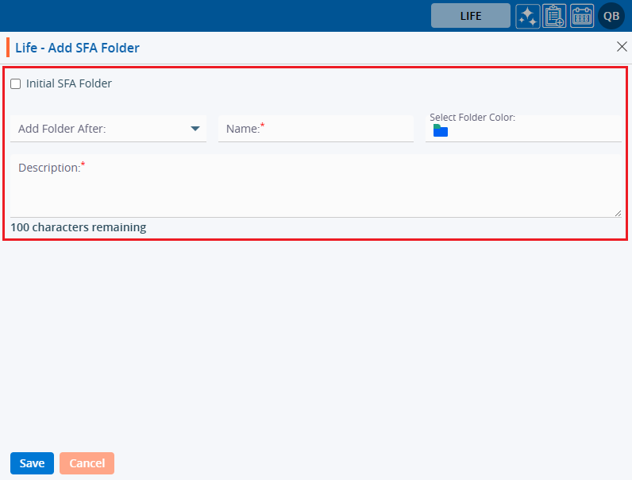Click the 'Initial SFA Folder' label text
Screen dimensions: 632x480
click(69, 83)
